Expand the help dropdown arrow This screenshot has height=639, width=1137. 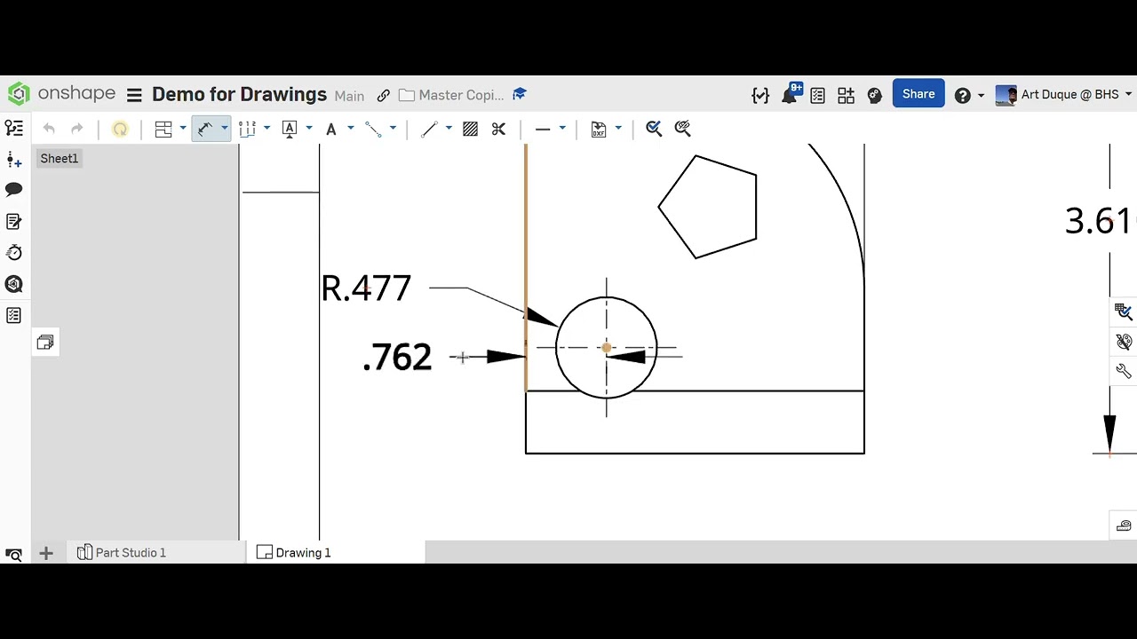981,95
